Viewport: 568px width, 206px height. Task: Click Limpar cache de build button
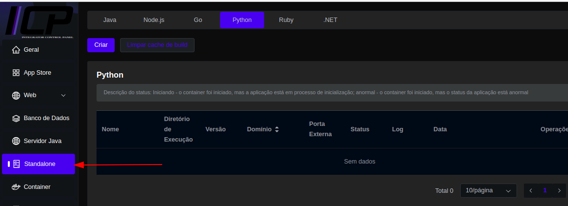tap(157, 45)
